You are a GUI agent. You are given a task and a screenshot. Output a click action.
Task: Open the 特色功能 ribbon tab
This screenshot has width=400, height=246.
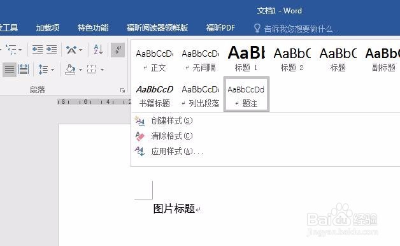[x=93, y=27]
